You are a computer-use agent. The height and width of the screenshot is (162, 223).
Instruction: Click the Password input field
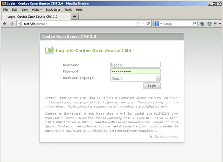coord(135,71)
